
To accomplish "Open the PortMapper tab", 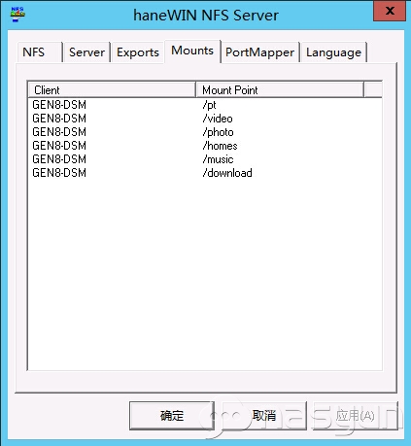I will coord(260,52).
